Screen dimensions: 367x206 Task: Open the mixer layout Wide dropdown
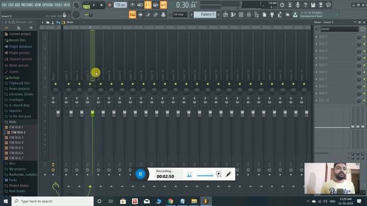click(75, 22)
